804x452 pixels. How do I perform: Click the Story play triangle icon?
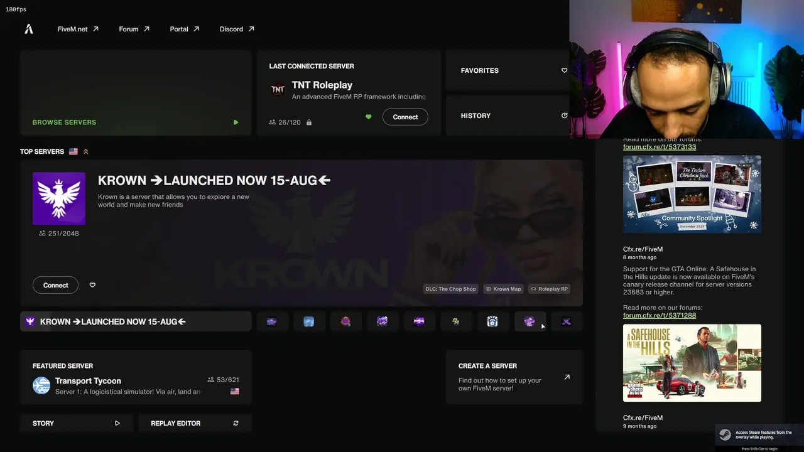pos(117,423)
